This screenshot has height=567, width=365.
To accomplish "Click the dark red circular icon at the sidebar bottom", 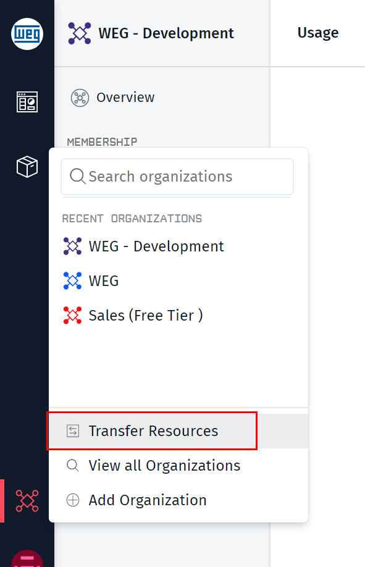I will [27, 558].
